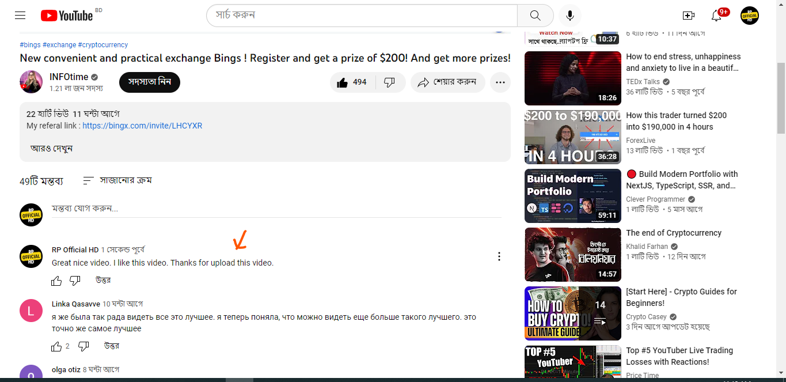Expand description with 'আরও দেখুন'
This screenshot has width=786, height=382.
(51, 149)
